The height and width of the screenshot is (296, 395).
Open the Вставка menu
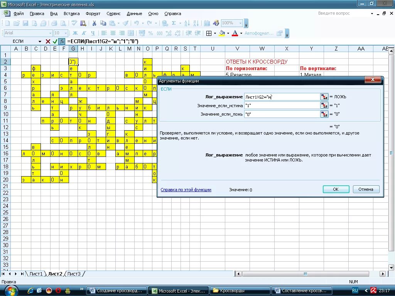(x=71, y=13)
